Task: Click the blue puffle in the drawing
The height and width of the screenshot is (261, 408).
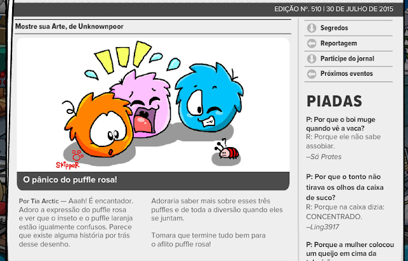Action: coord(210,97)
